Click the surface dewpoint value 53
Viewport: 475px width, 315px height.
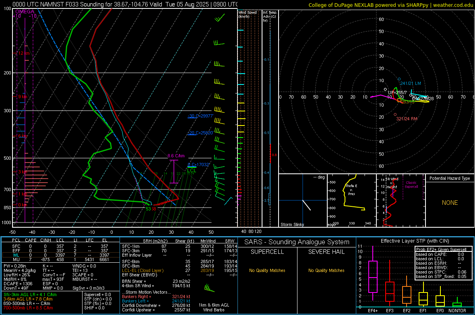coord(148,209)
